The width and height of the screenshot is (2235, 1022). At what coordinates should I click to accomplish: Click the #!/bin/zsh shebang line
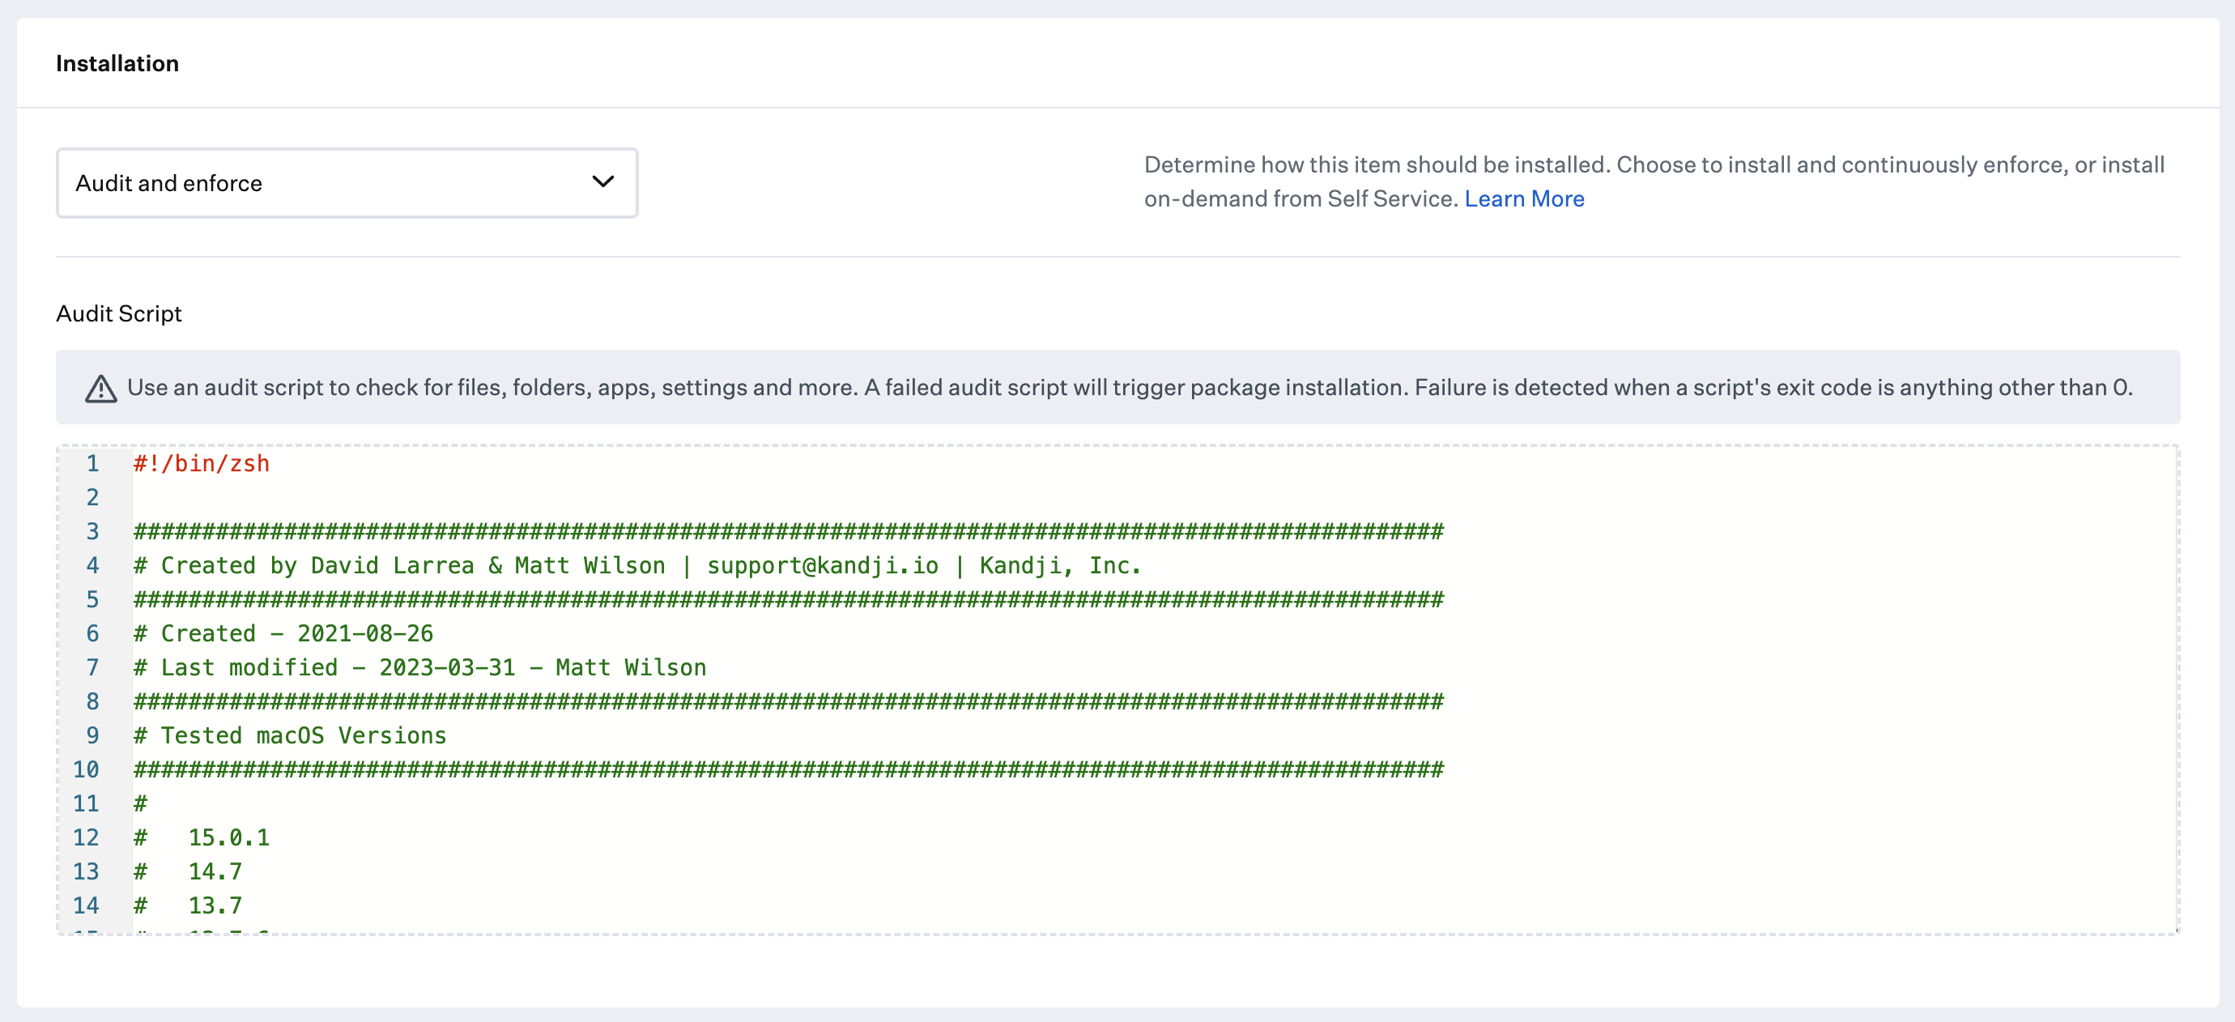[202, 464]
